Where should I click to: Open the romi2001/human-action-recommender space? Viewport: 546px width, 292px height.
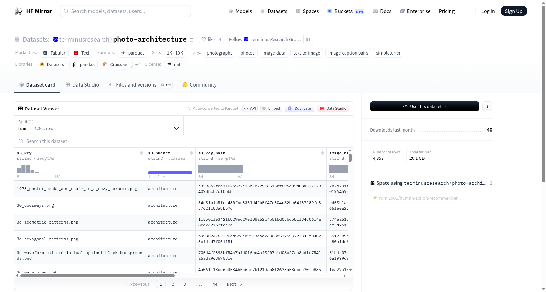(x=415, y=198)
